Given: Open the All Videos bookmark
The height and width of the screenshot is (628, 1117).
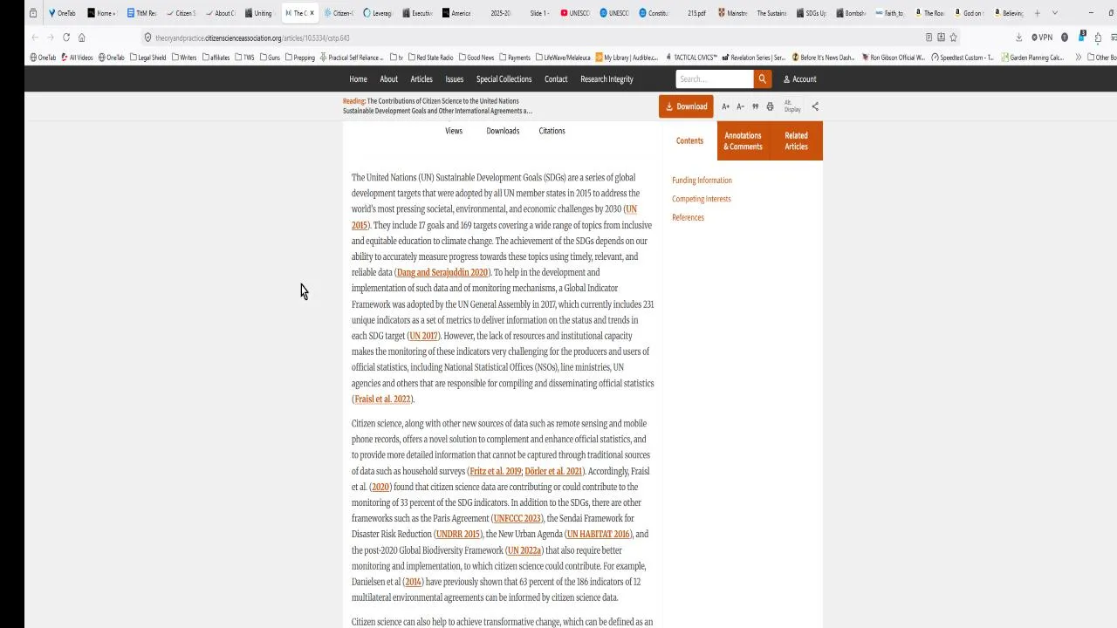Looking at the screenshot, I should tap(77, 58).
